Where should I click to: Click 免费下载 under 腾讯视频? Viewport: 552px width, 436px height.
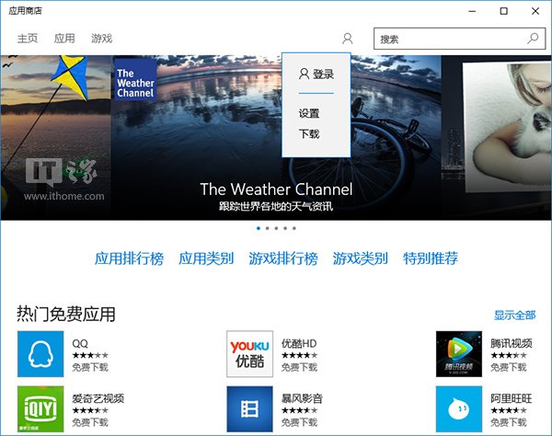click(x=509, y=367)
